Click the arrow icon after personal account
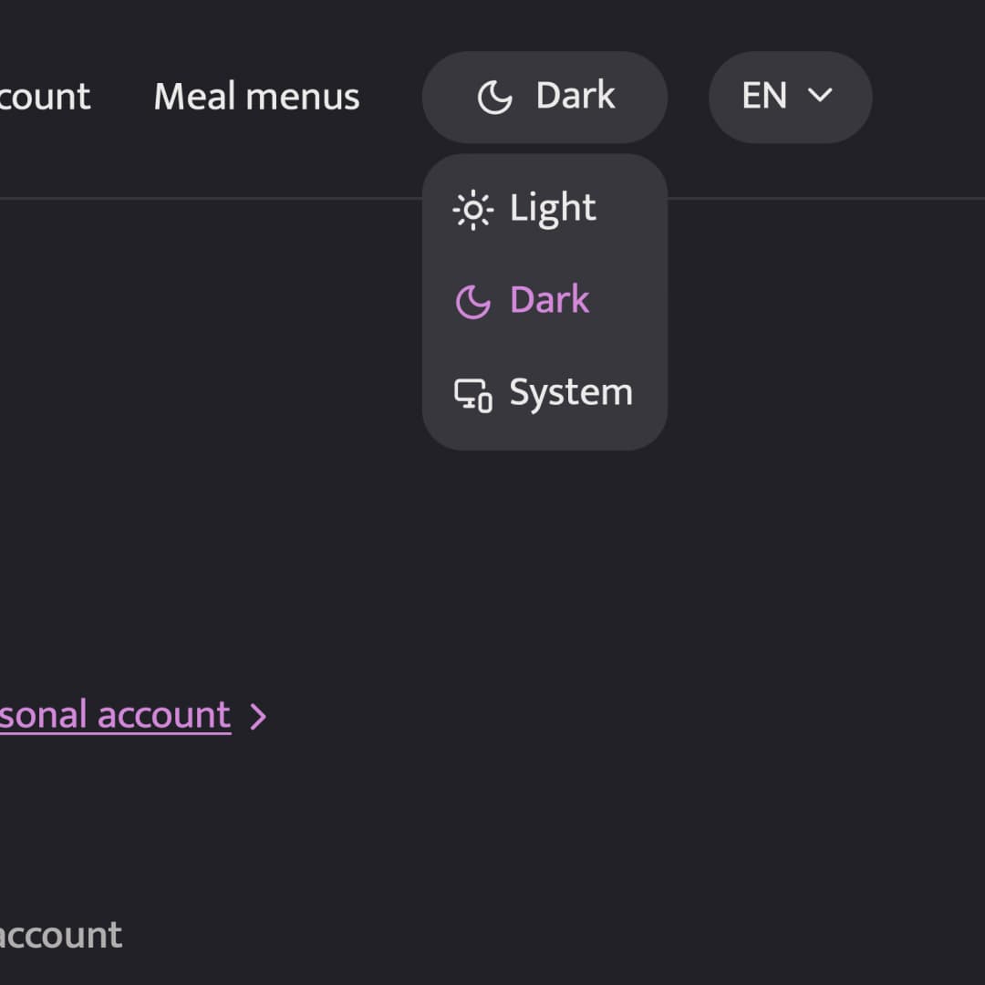The height and width of the screenshot is (985, 985). [258, 716]
